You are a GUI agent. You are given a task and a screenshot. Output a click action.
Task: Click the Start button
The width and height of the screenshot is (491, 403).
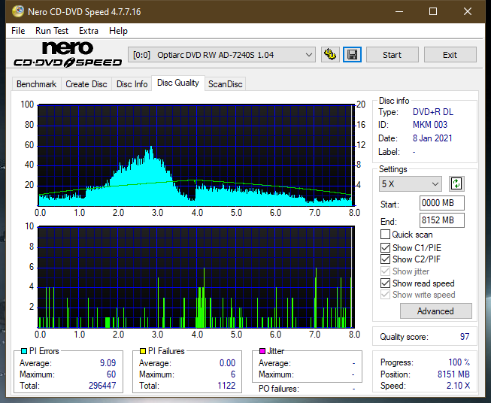pyautogui.click(x=392, y=55)
